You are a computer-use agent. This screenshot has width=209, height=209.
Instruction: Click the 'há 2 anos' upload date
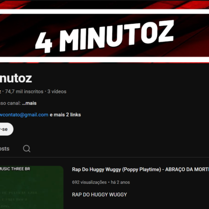[x=121, y=182]
